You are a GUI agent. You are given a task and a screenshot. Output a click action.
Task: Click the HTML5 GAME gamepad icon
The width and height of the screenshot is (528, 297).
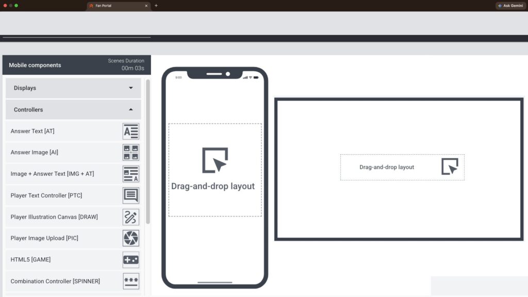130,259
